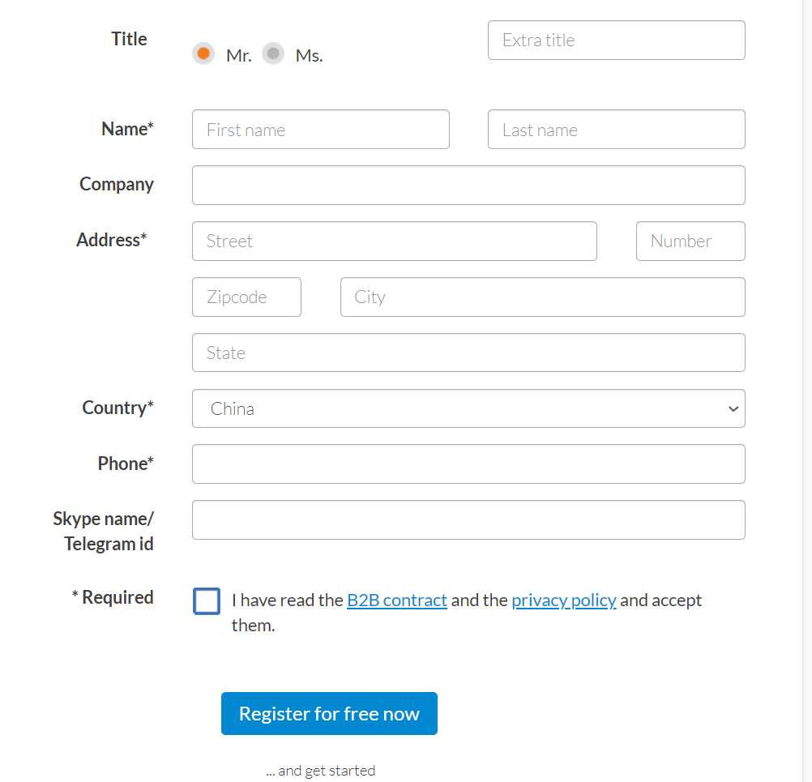Select the Mr. radio button
The height and width of the screenshot is (782, 812).
point(203,54)
